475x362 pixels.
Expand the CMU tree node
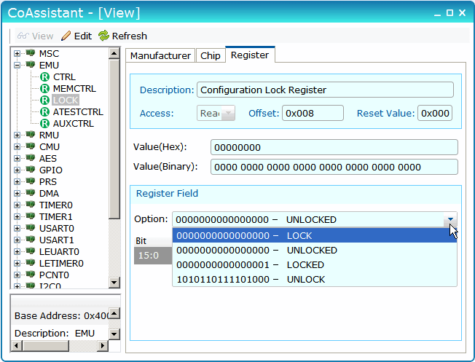pyautogui.click(x=17, y=147)
